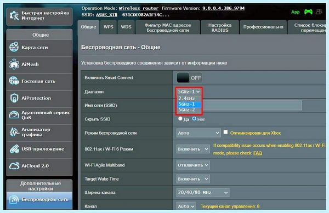This screenshot has width=329, height=213.
Task: Select Да radio for Скрыть SSID
Action: [180, 118]
